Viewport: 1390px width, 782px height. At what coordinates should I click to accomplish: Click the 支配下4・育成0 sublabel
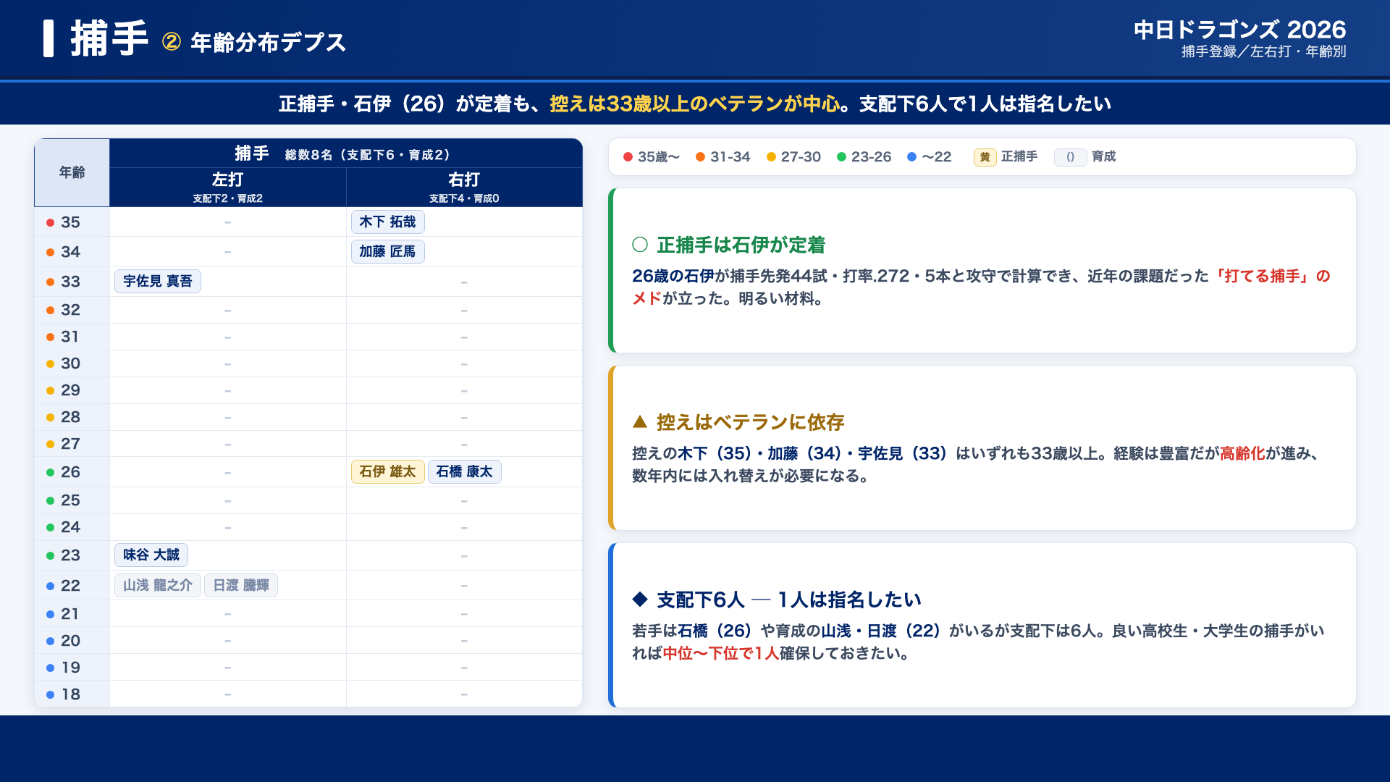click(x=464, y=198)
